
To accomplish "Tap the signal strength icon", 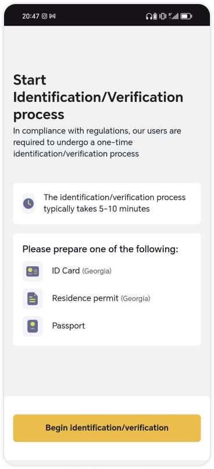I will 173,16.
